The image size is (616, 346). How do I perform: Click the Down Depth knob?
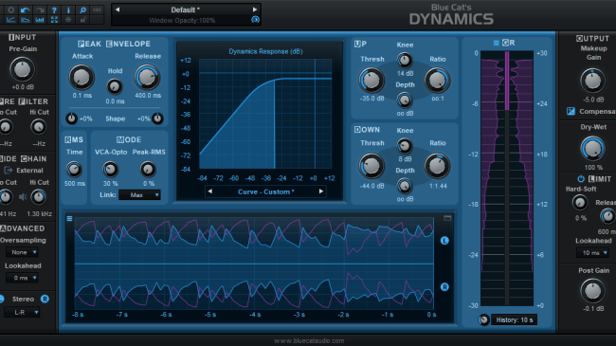(x=405, y=186)
